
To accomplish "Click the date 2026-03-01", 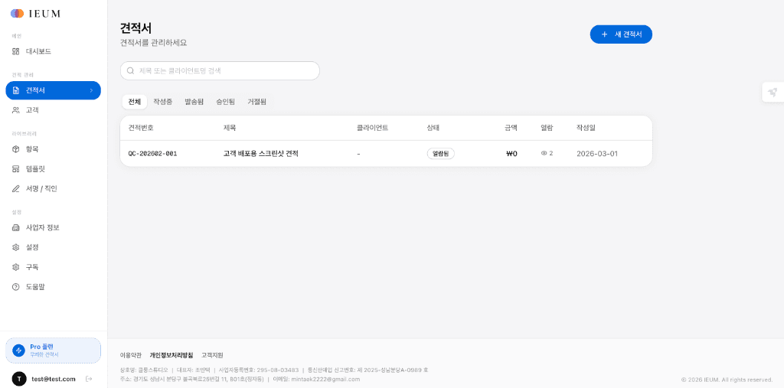I will pyautogui.click(x=597, y=154).
